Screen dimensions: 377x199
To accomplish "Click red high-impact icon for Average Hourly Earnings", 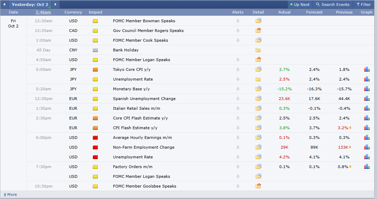I will coord(95,138).
